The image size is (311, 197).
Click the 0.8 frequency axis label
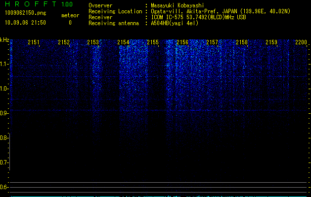coord(4,138)
